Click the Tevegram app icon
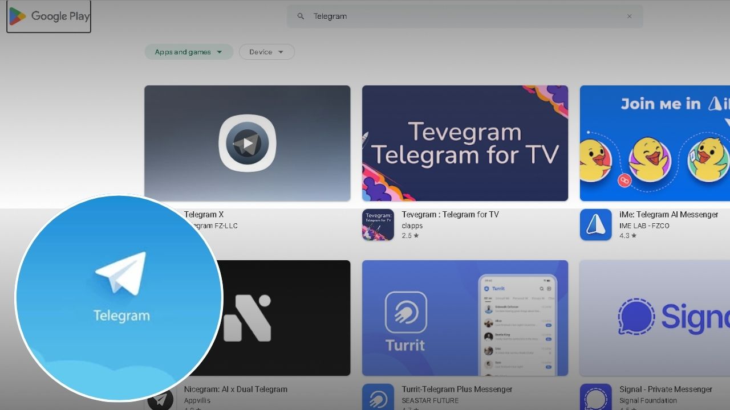This screenshot has height=410, width=730. 378,225
